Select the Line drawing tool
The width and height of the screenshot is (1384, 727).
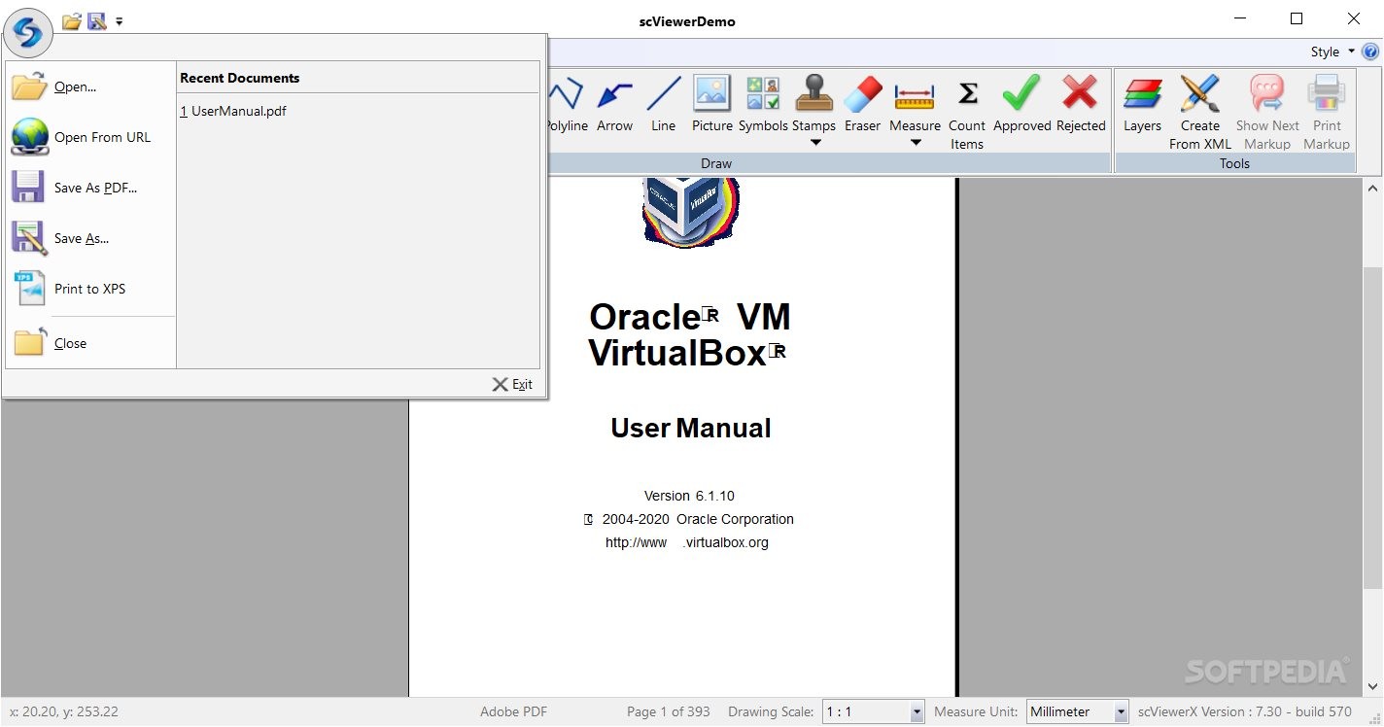pyautogui.click(x=664, y=105)
